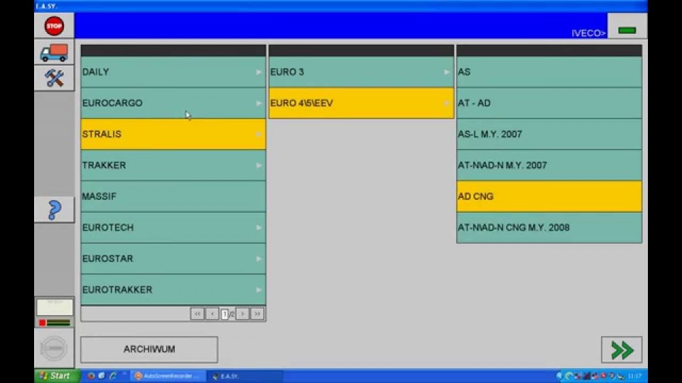The width and height of the screenshot is (682, 383).
Task: Click the greyed steering wheel icon
Action: [x=54, y=348]
